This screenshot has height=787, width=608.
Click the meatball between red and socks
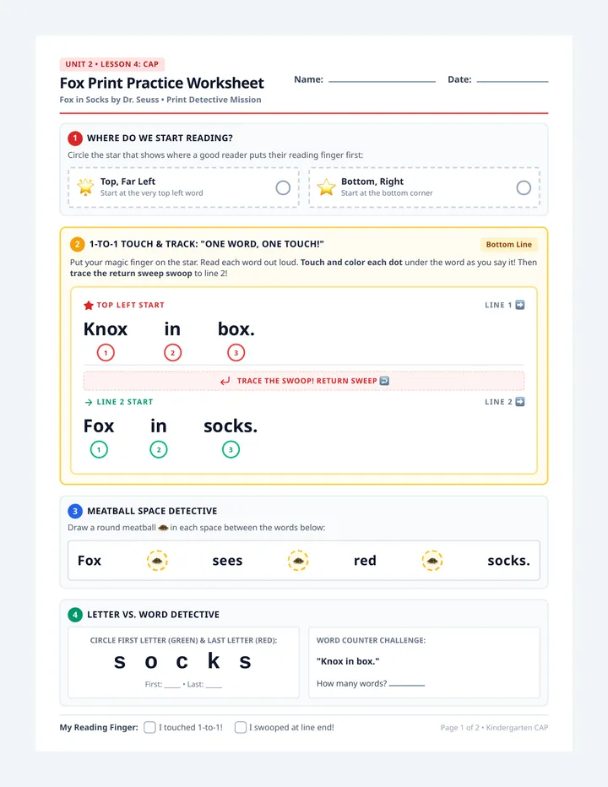click(x=432, y=561)
